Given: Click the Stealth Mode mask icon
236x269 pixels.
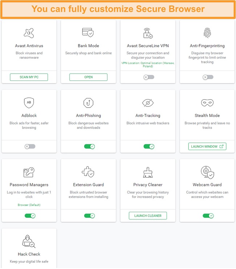Looking at the screenshot, I should coord(207,103).
